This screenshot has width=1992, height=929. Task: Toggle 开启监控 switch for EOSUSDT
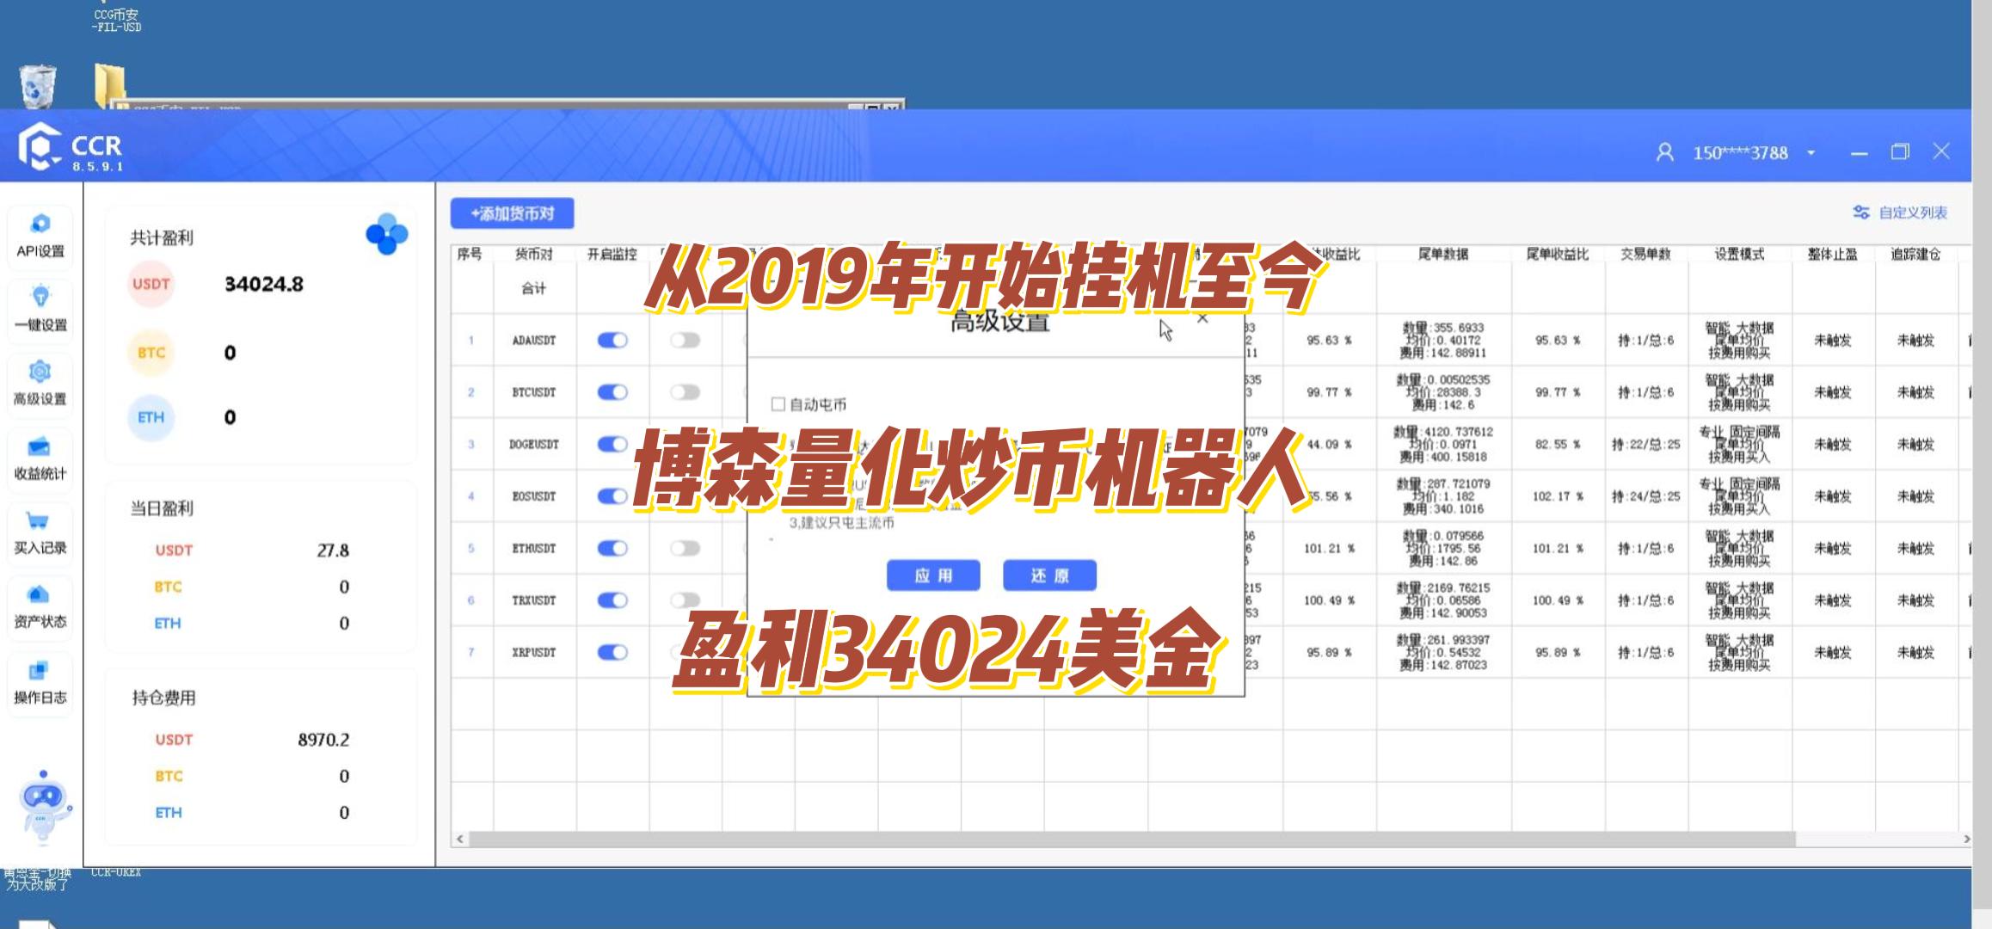tap(612, 496)
